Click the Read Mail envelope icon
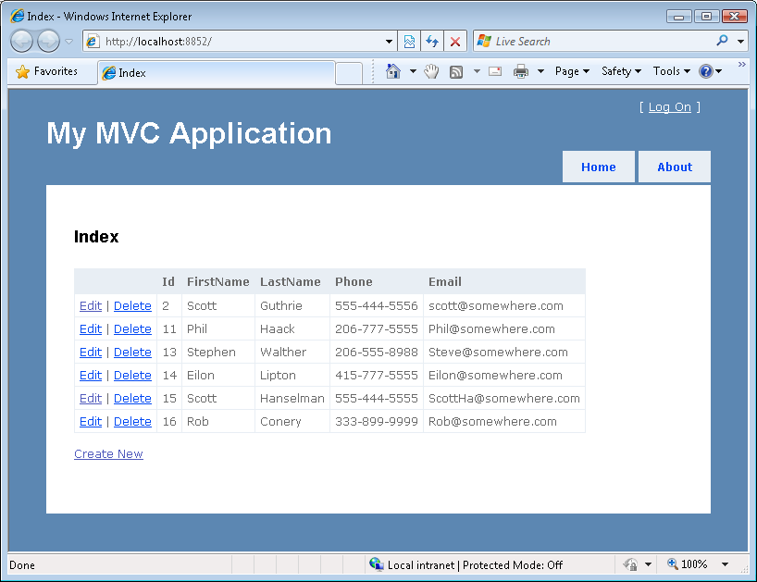The height and width of the screenshot is (582, 757). 495,71
